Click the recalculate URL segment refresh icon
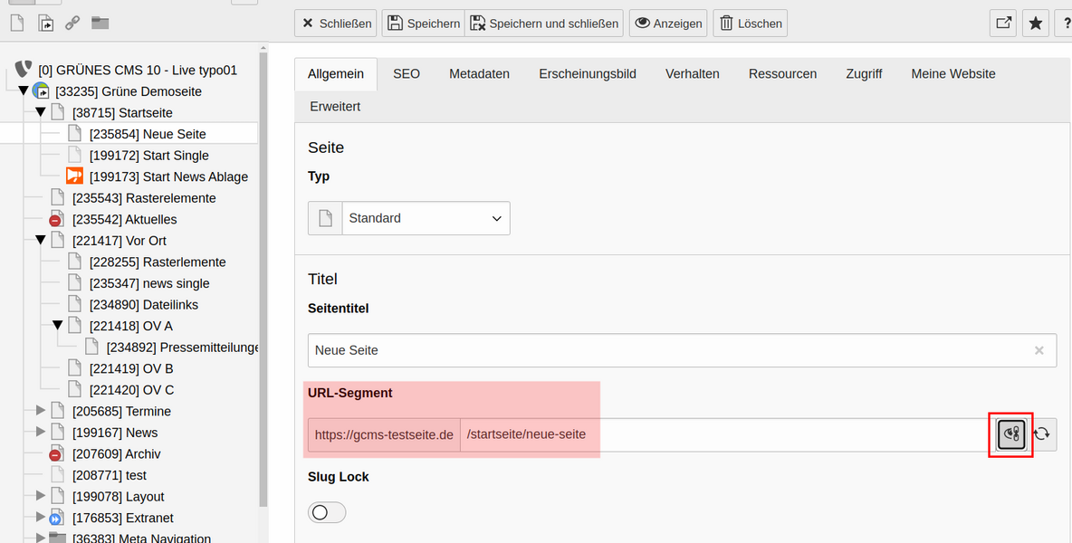The width and height of the screenshot is (1072, 543). pyautogui.click(x=1042, y=434)
